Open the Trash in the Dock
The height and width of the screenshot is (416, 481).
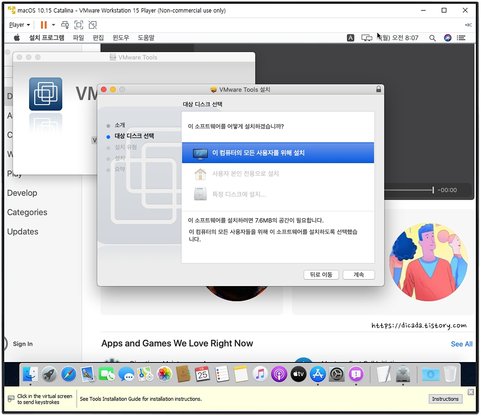coord(450,374)
